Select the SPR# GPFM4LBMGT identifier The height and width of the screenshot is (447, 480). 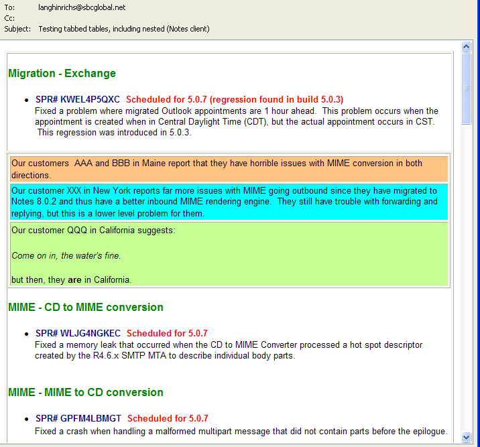[78, 418]
